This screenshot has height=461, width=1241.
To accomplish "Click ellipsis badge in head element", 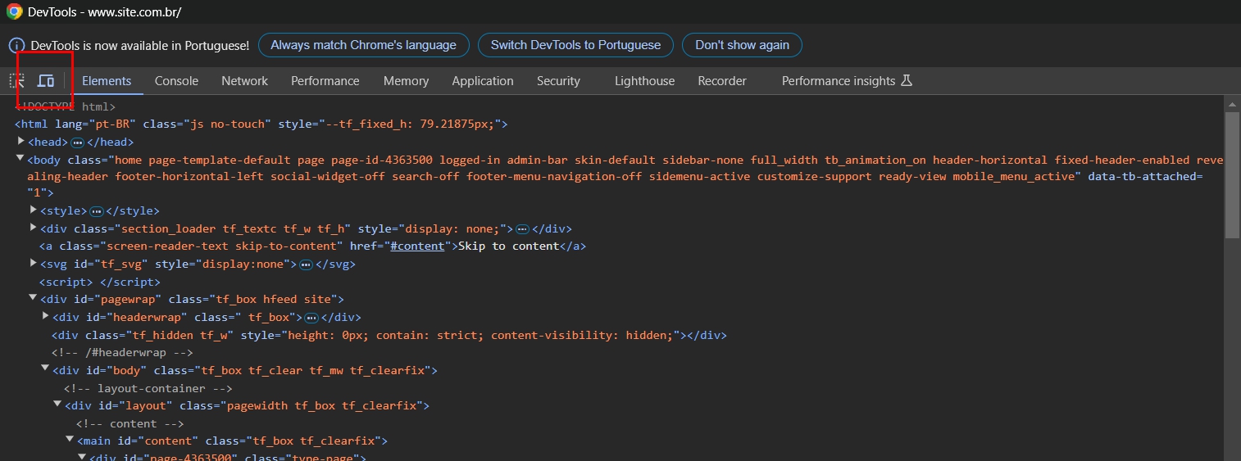I will tap(78, 142).
